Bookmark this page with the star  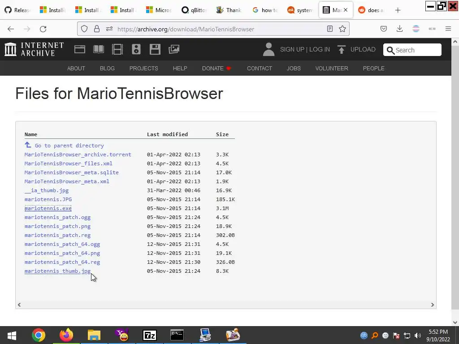342,29
